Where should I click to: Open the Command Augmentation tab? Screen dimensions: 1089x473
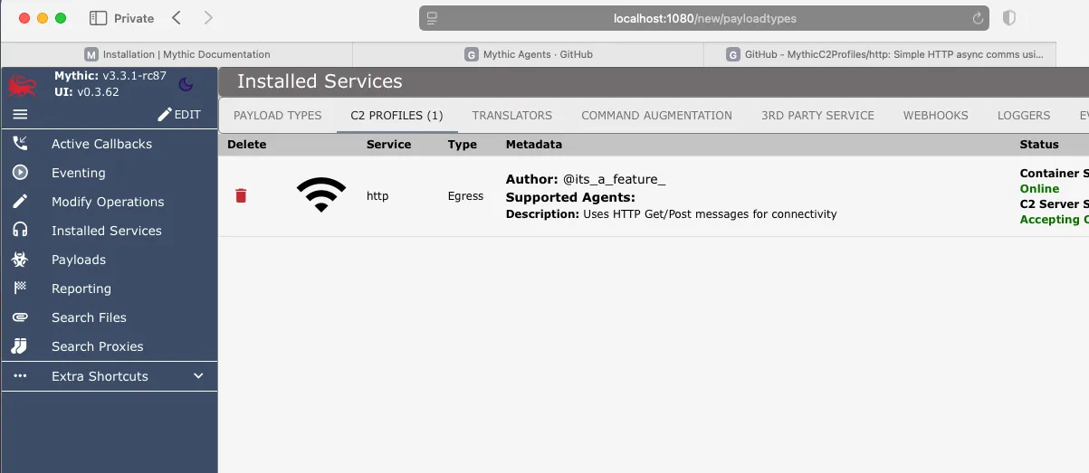656,115
